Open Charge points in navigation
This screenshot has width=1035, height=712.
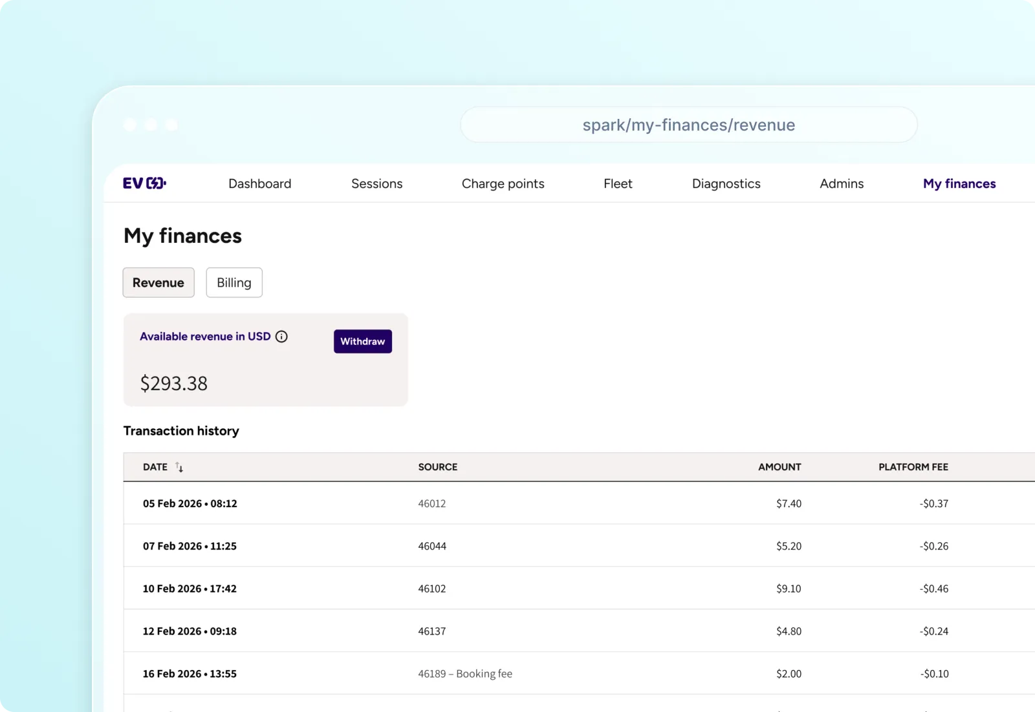(503, 183)
